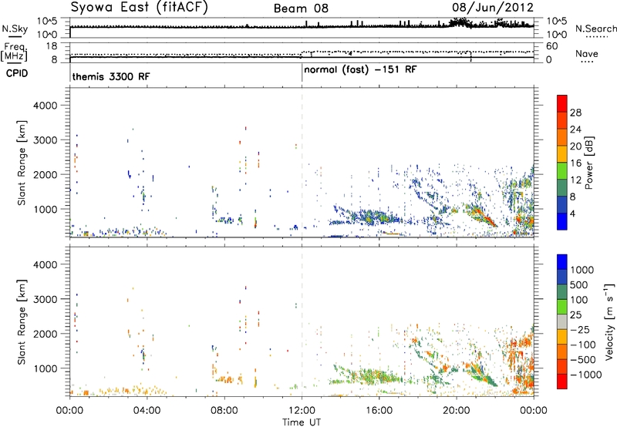Viewport: 617px width, 427px height.
Task: Pick the blue top segment of Velocity colorbar
Action: click(x=562, y=262)
